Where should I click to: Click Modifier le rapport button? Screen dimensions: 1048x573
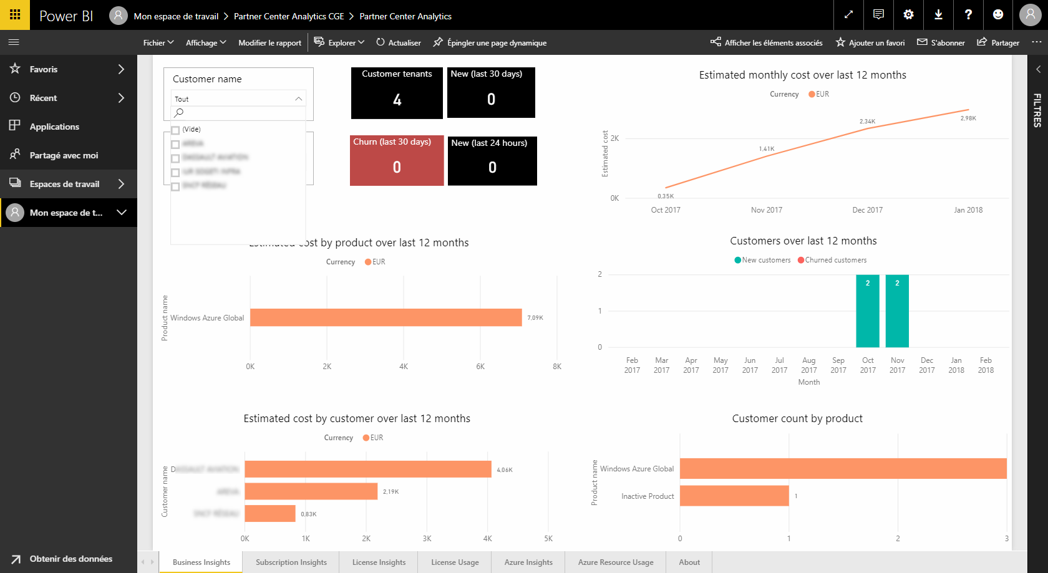[269, 42]
